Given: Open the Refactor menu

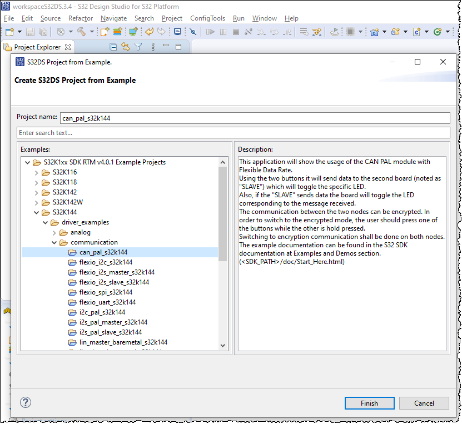Looking at the screenshot, I should [x=81, y=18].
